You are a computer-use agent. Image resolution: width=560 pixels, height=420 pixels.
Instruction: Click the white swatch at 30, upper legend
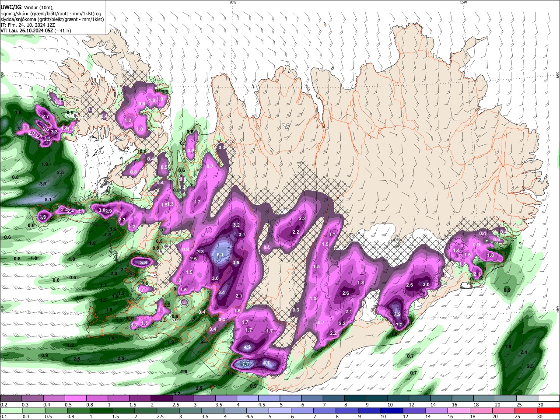(x=549, y=399)
